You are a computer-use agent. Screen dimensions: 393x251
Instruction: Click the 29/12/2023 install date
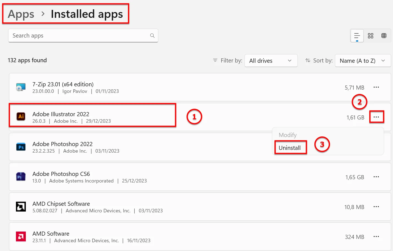(x=98, y=121)
